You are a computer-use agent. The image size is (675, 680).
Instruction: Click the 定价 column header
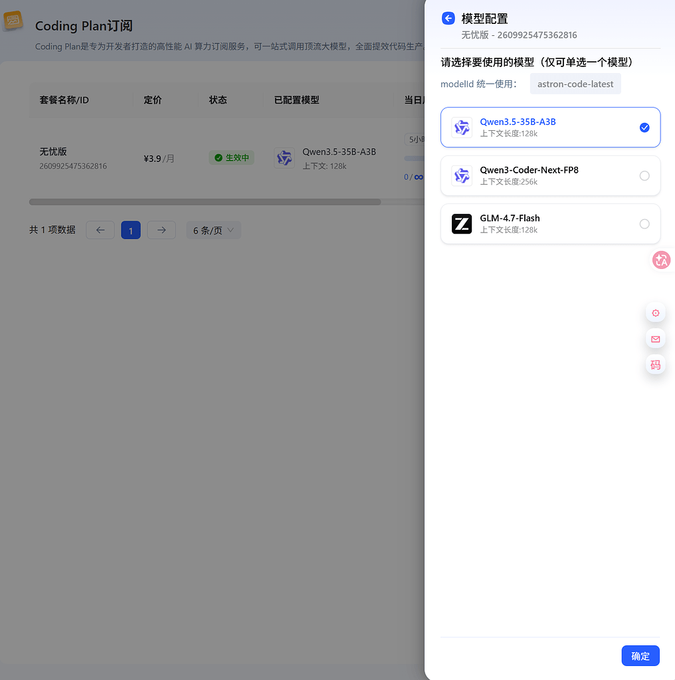[x=153, y=100]
